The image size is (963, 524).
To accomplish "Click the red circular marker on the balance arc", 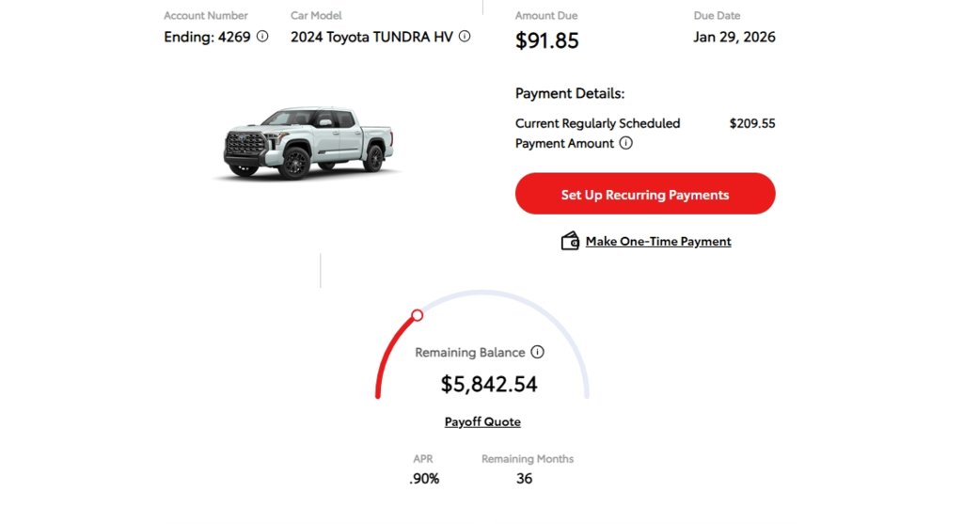I will [417, 315].
